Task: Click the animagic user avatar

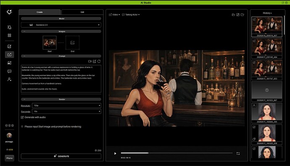Action: 9,135
